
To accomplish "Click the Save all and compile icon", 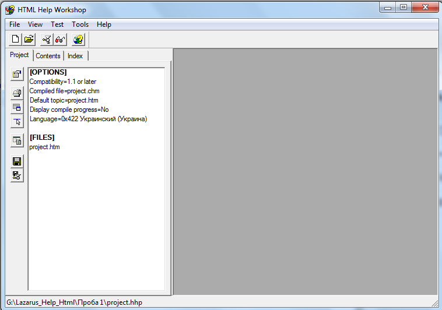I will [x=17, y=175].
